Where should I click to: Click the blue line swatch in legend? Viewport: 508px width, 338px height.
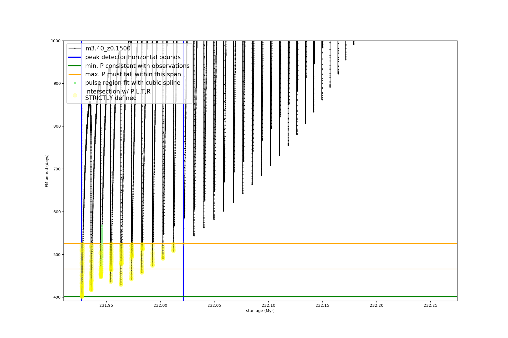pyautogui.click(x=75, y=57)
